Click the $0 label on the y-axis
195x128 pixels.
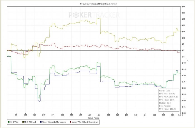point(183,50)
